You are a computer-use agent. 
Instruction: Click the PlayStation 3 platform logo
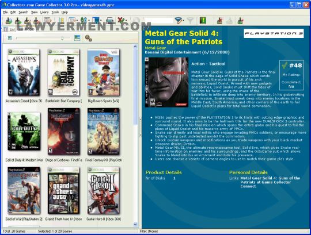274,33
